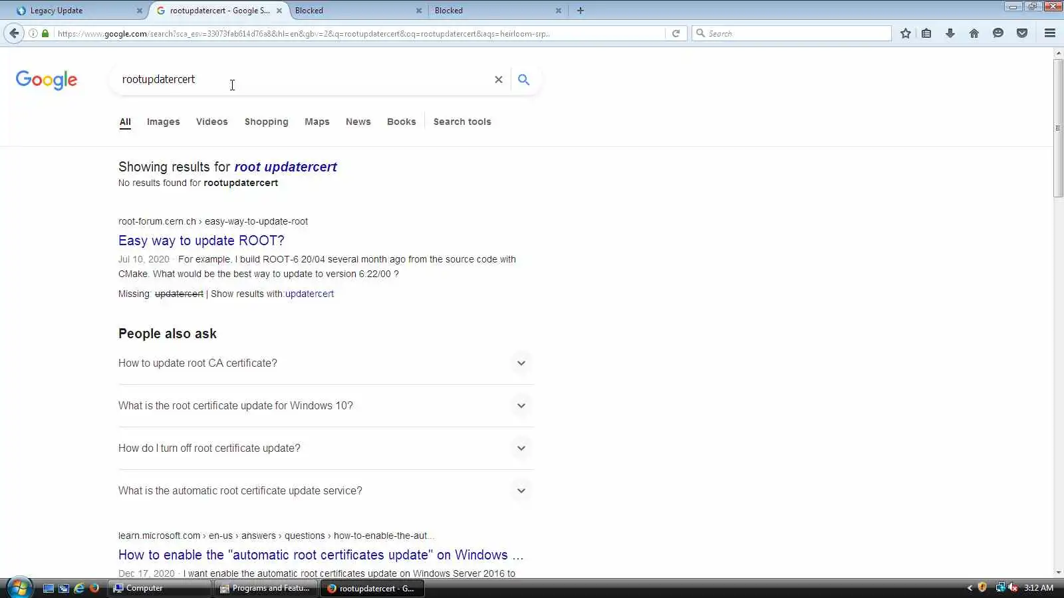Switch to Books results
Screen dimensions: 1064x598
coord(402,122)
